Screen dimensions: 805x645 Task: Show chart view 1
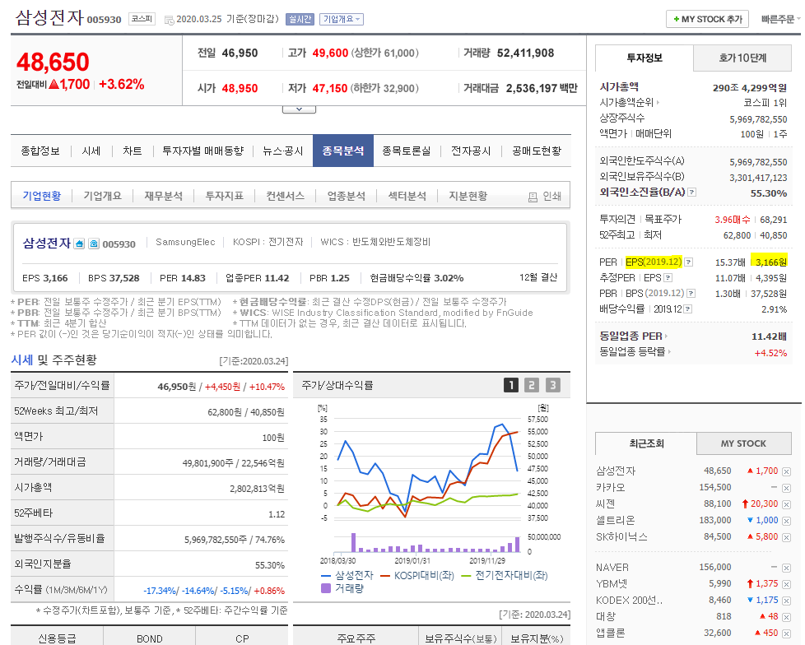click(x=511, y=385)
